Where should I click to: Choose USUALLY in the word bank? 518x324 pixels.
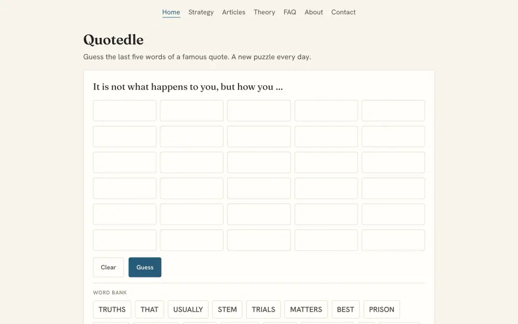pos(188,309)
